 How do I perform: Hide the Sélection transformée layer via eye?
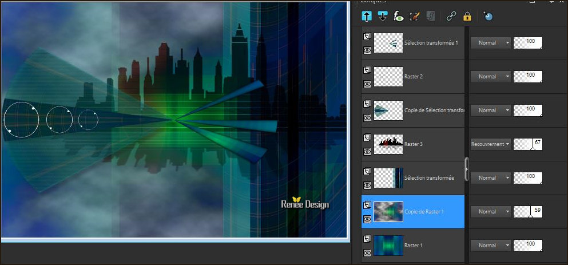367,185
